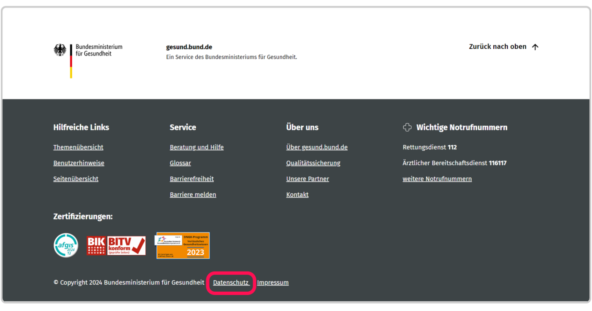Open the orange DNGK-Programm 2023 badge
The height and width of the screenshot is (311, 592).
183,246
